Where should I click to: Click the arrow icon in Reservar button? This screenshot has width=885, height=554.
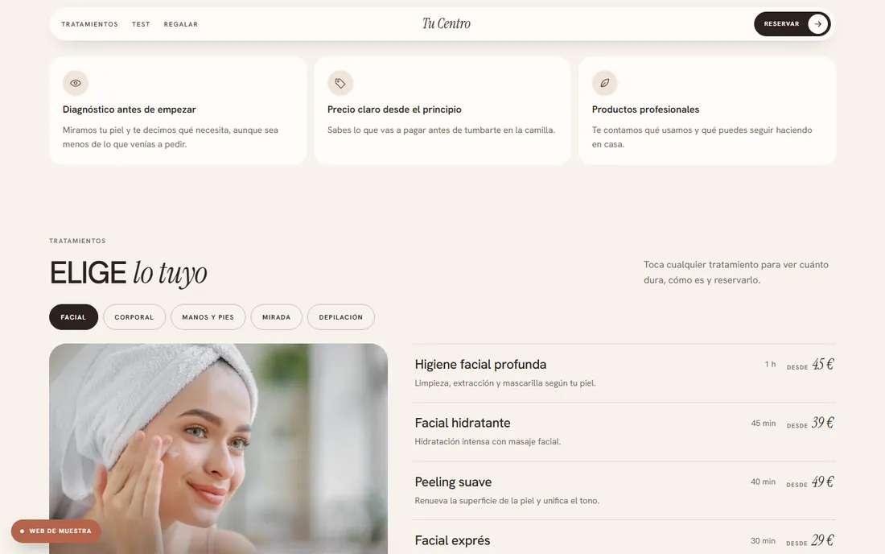click(x=818, y=23)
